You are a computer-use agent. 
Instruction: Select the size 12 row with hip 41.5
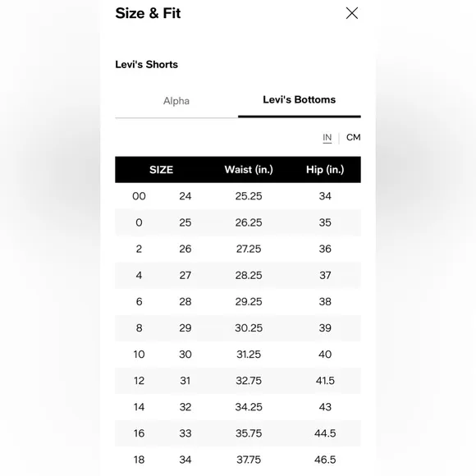click(x=238, y=381)
